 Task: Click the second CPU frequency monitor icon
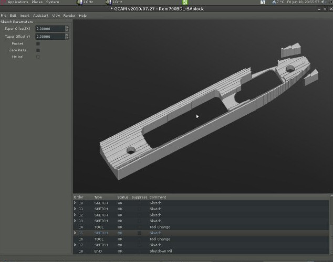point(109,2)
